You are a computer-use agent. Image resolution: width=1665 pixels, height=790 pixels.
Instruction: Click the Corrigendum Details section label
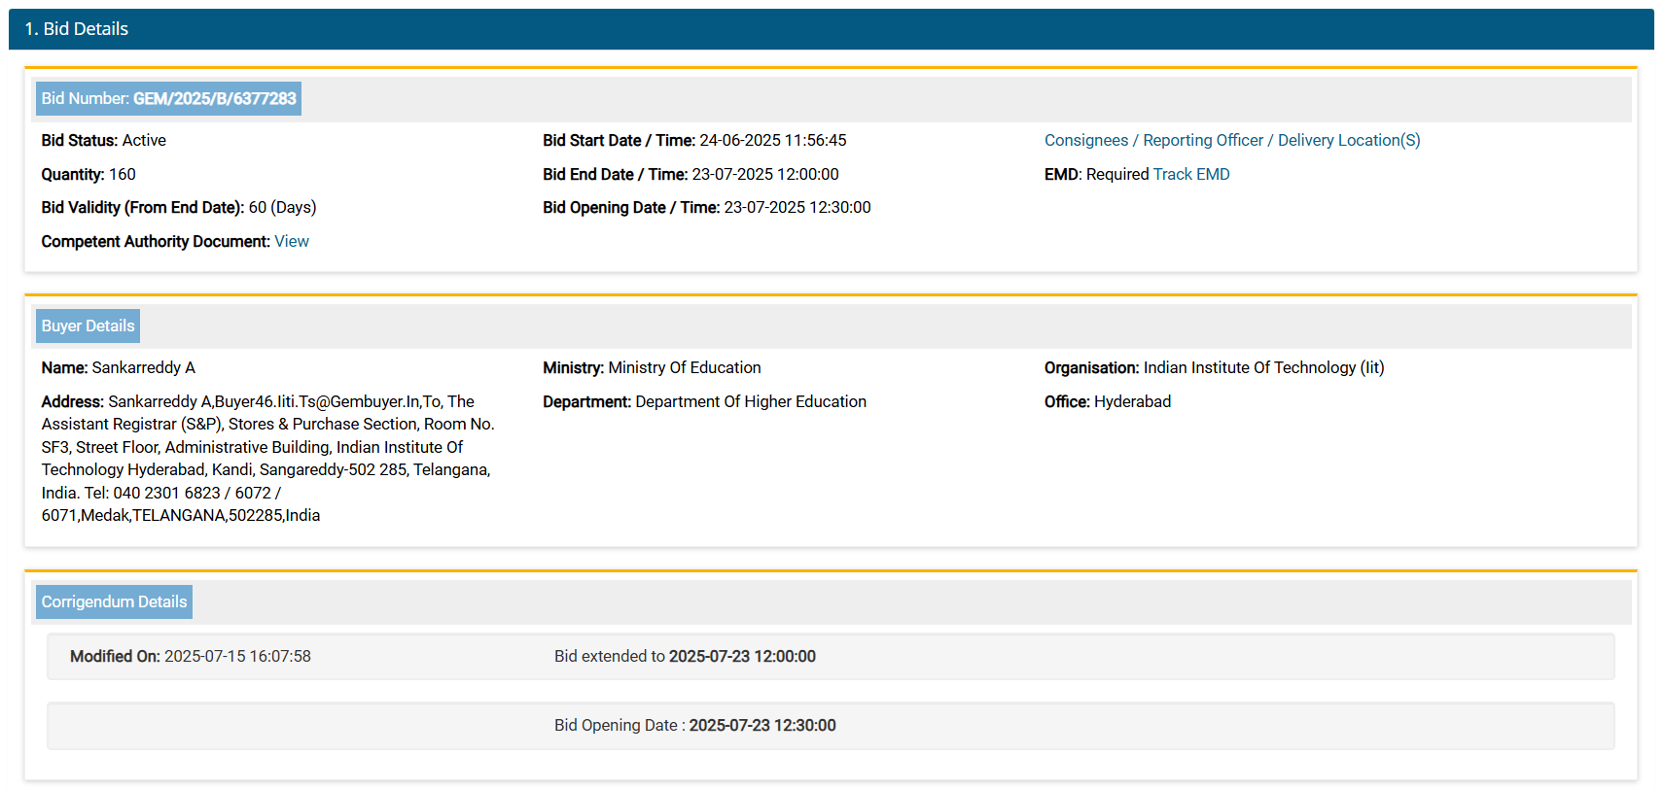tap(114, 601)
